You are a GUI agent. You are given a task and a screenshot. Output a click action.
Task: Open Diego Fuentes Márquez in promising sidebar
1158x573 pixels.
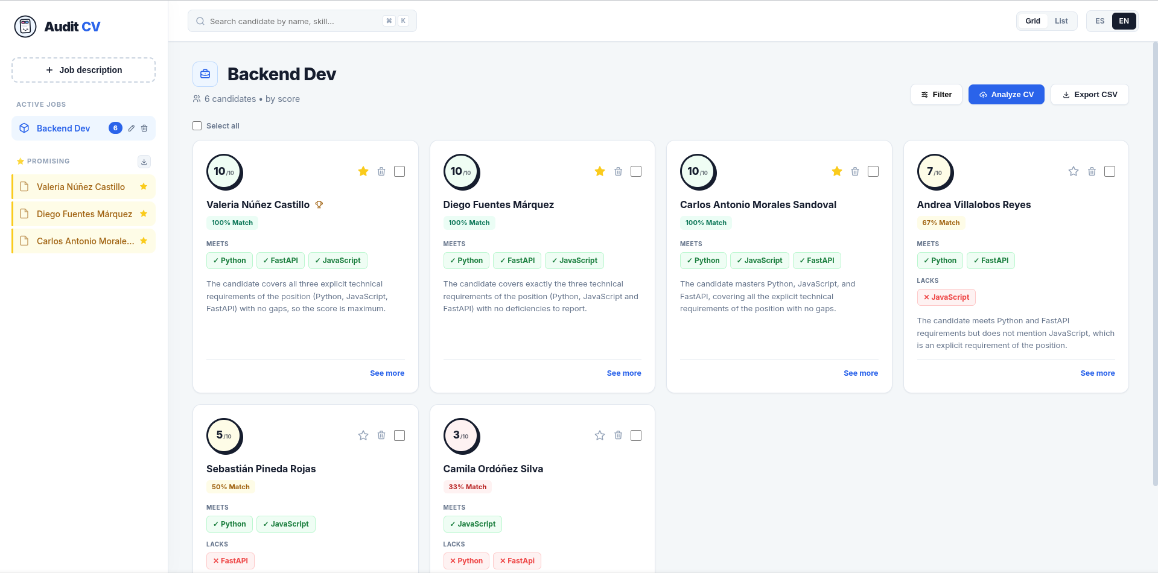pyautogui.click(x=84, y=214)
